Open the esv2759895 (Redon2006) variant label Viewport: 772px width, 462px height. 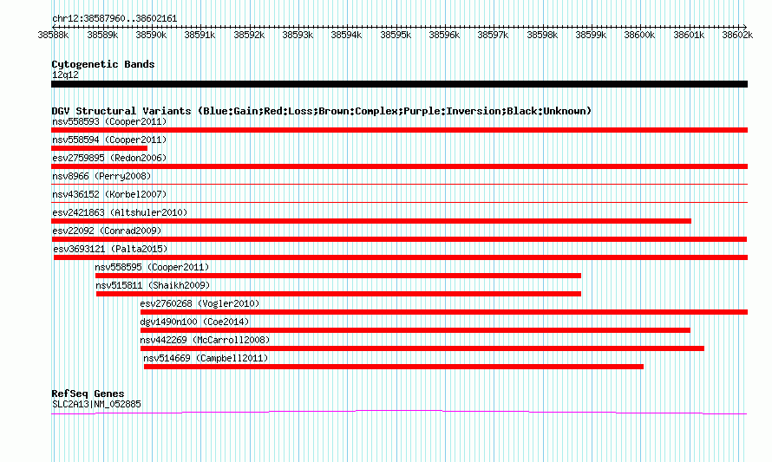point(109,158)
